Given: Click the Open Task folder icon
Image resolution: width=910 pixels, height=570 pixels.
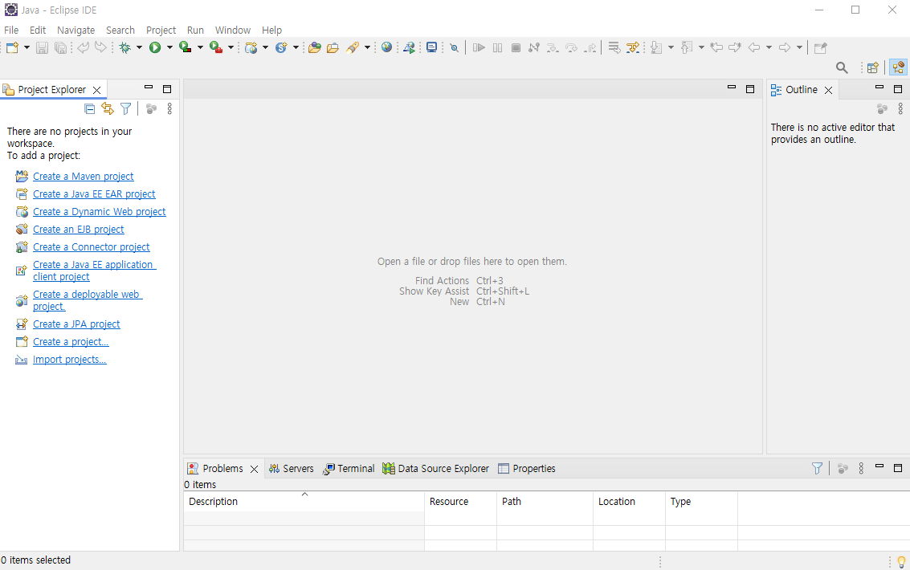Looking at the screenshot, I should click(333, 47).
